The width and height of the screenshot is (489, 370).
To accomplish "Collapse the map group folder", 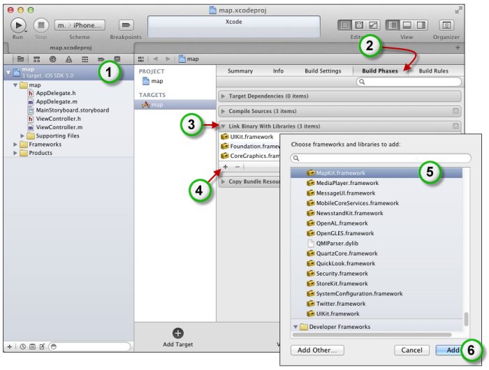I will [x=15, y=85].
